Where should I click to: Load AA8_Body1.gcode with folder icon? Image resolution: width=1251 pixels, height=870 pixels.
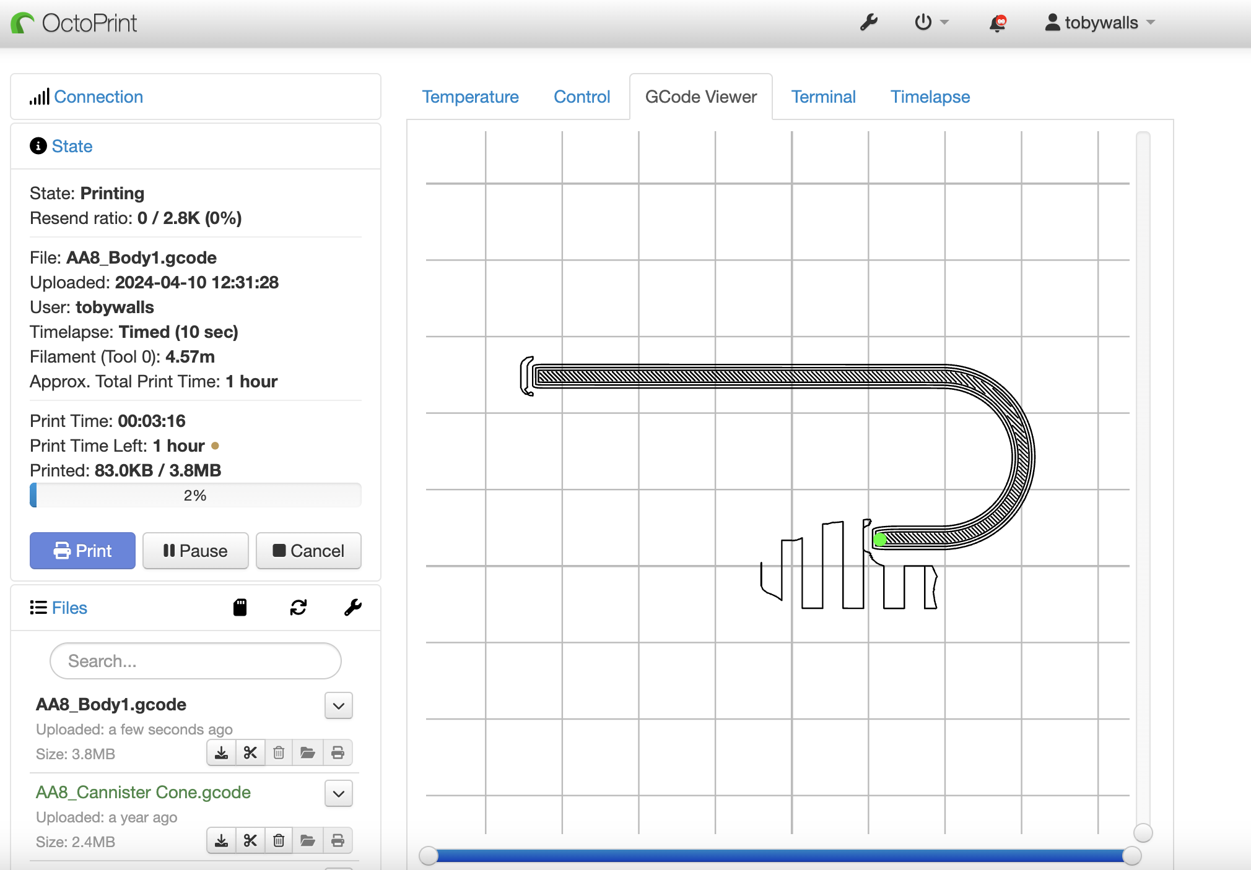(308, 752)
